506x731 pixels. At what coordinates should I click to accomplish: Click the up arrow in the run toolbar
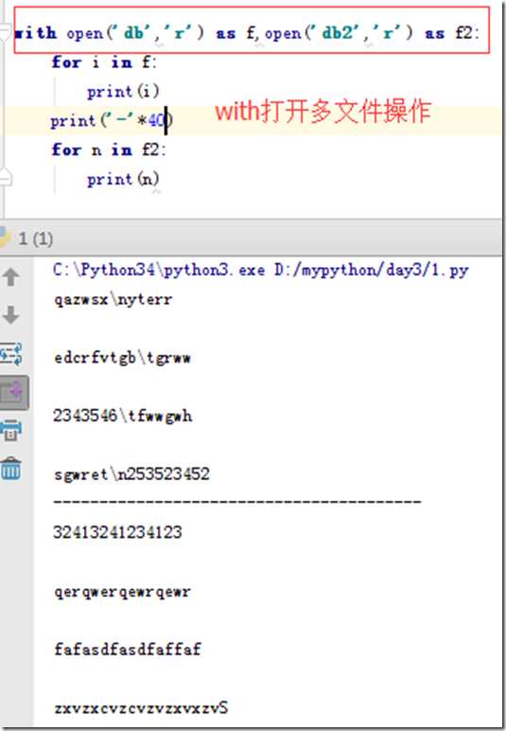point(10,276)
